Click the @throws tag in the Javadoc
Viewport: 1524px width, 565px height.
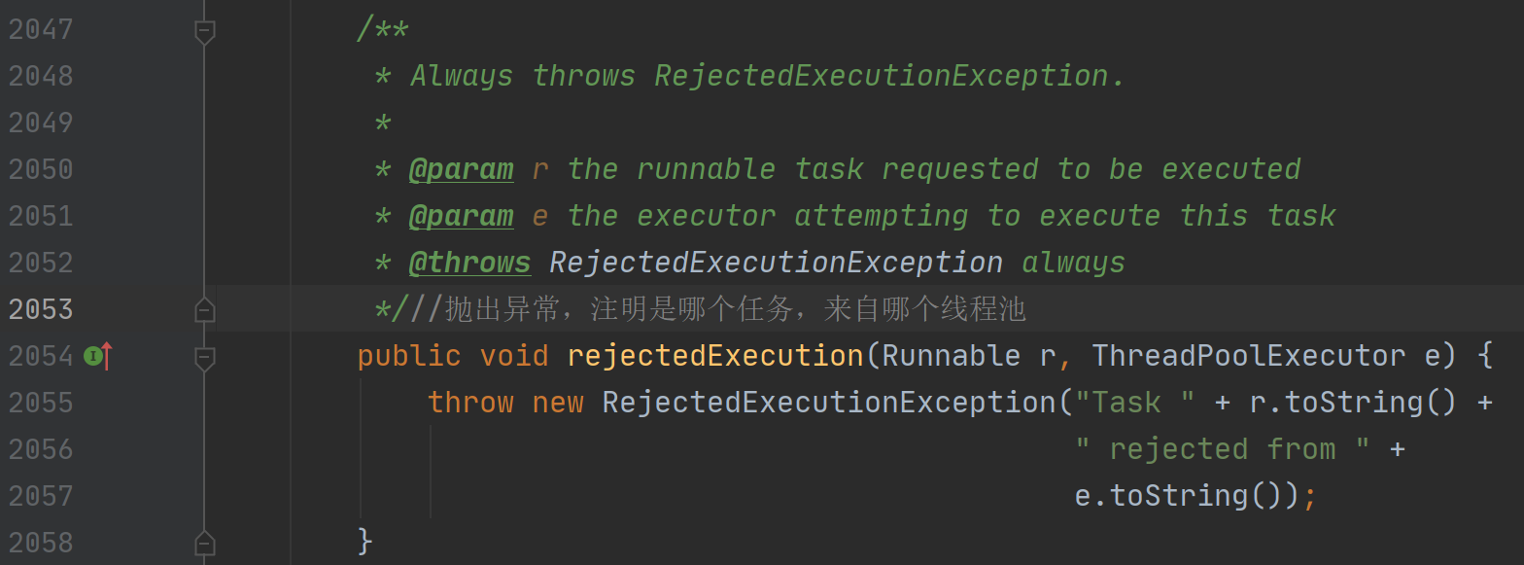click(x=469, y=263)
